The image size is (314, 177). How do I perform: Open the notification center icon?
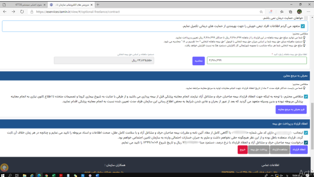point(308,175)
